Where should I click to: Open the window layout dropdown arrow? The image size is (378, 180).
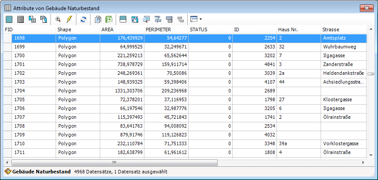201,19
